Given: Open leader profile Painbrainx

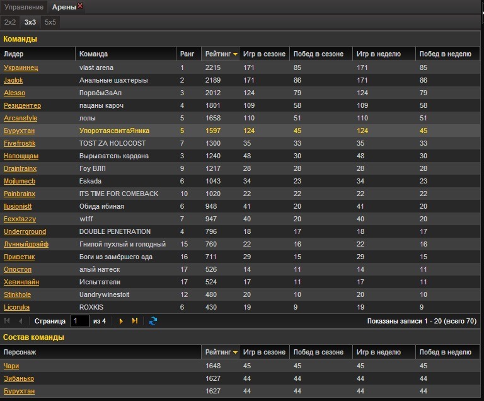Looking at the screenshot, I should [20, 194].
